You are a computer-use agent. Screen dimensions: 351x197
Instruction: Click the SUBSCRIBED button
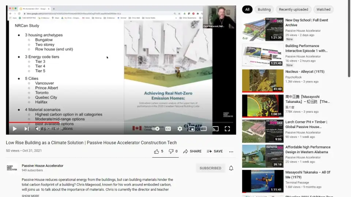point(210,168)
